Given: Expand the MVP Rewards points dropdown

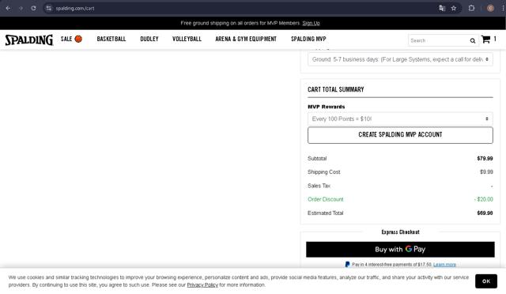Looking at the screenshot, I should coord(400,119).
